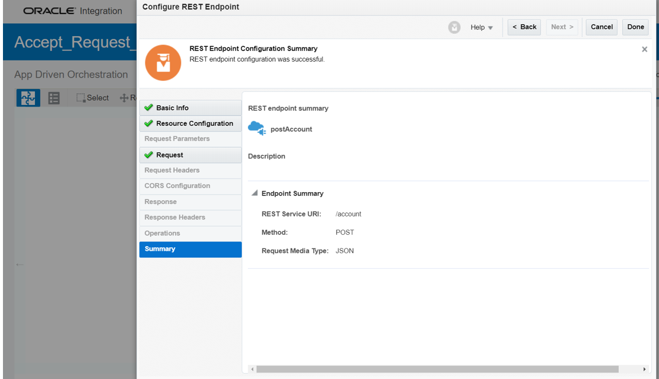Click the canvas layout view icon
This screenshot has height=379, width=659.
coord(28,98)
